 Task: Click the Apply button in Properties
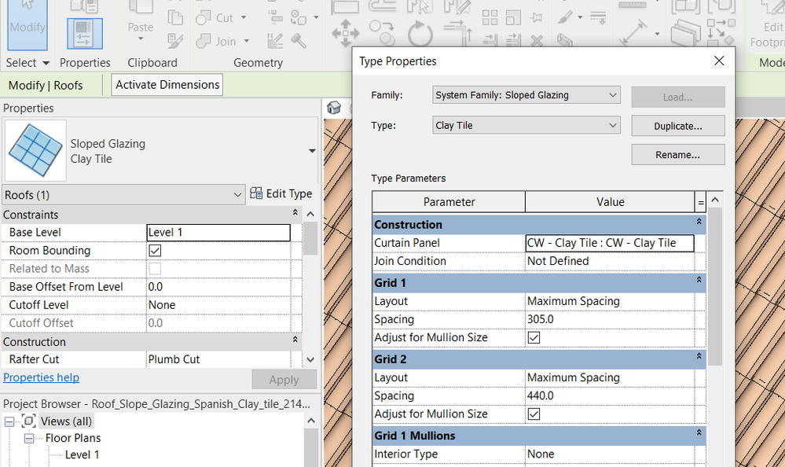pos(284,380)
